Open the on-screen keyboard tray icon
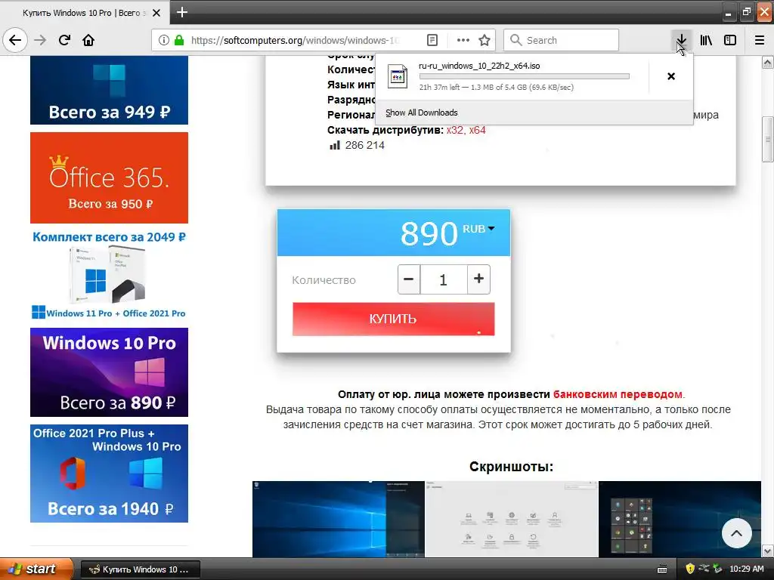The width and height of the screenshot is (774, 580). 662,569
